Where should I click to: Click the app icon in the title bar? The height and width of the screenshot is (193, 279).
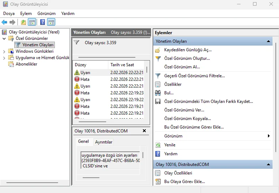(x=5, y=4)
